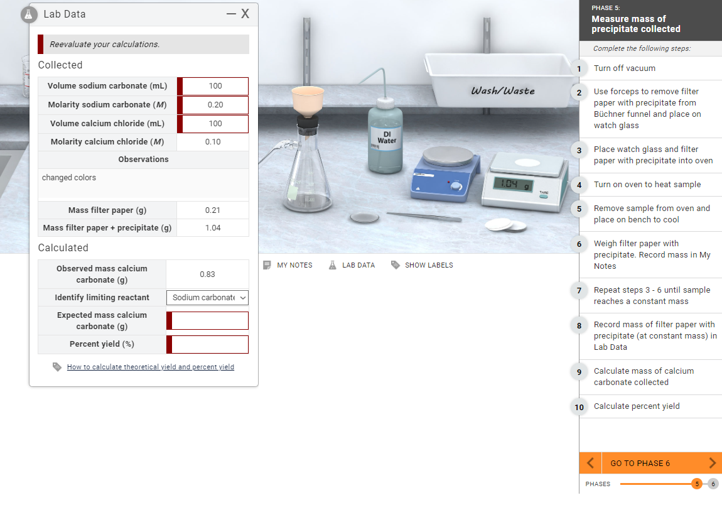Click Observations text area
This screenshot has height=505, width=722.
[x=144, y=183]
